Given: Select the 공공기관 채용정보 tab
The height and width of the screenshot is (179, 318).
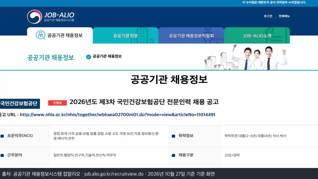Looking at the screenshot, I should pos(60,35).
